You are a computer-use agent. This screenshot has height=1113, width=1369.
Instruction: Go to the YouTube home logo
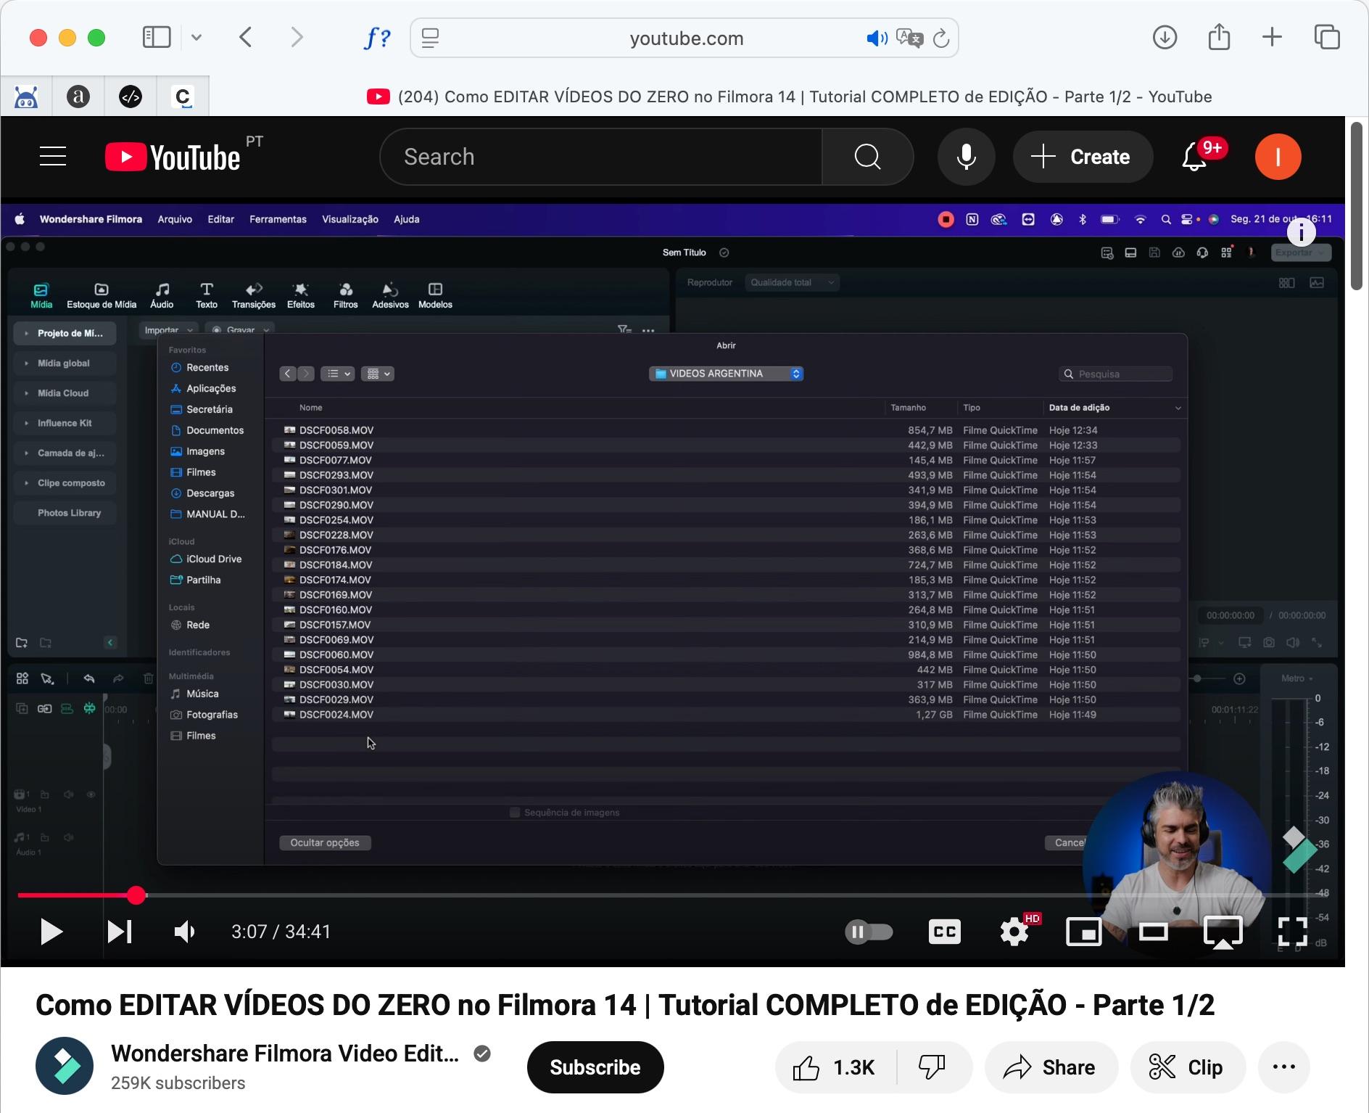[x=173, y=157]
